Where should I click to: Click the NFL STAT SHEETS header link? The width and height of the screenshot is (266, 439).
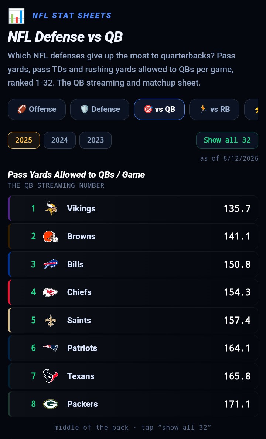tap(72, 16)
